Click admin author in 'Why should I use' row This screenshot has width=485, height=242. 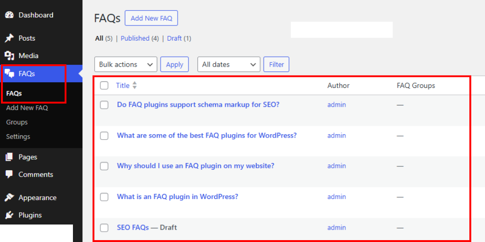[337, 166]
